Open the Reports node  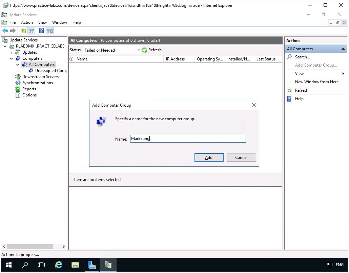[29, 89]
